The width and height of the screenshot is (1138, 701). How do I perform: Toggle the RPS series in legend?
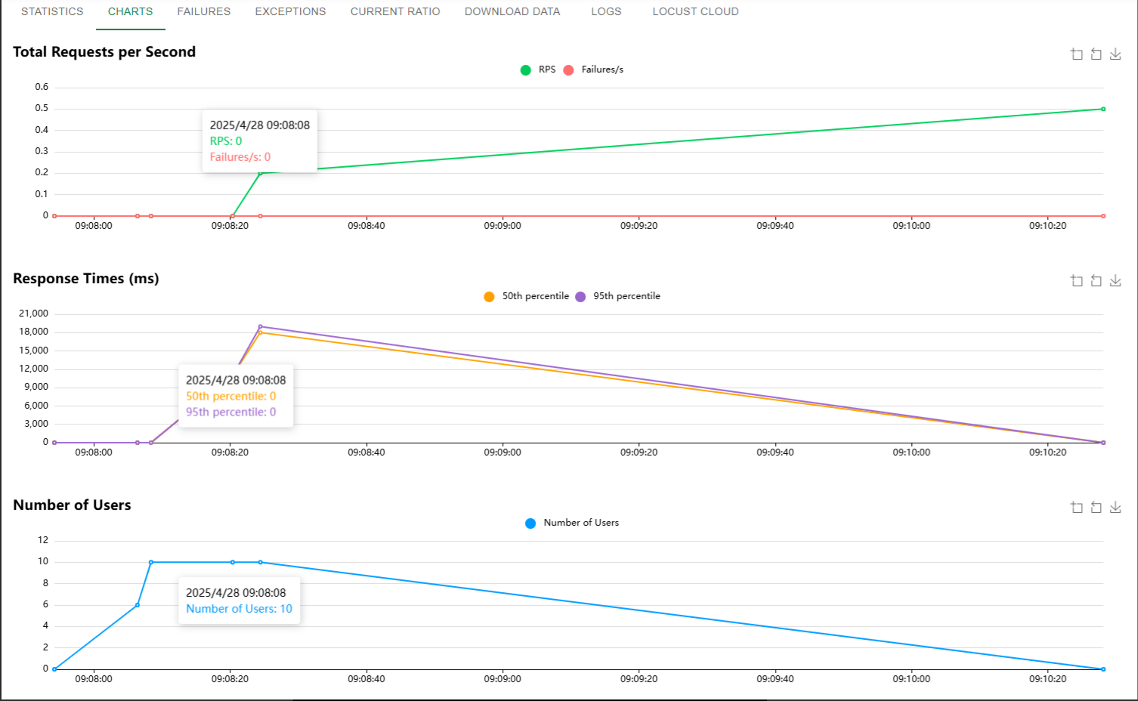tap(538, 69)
